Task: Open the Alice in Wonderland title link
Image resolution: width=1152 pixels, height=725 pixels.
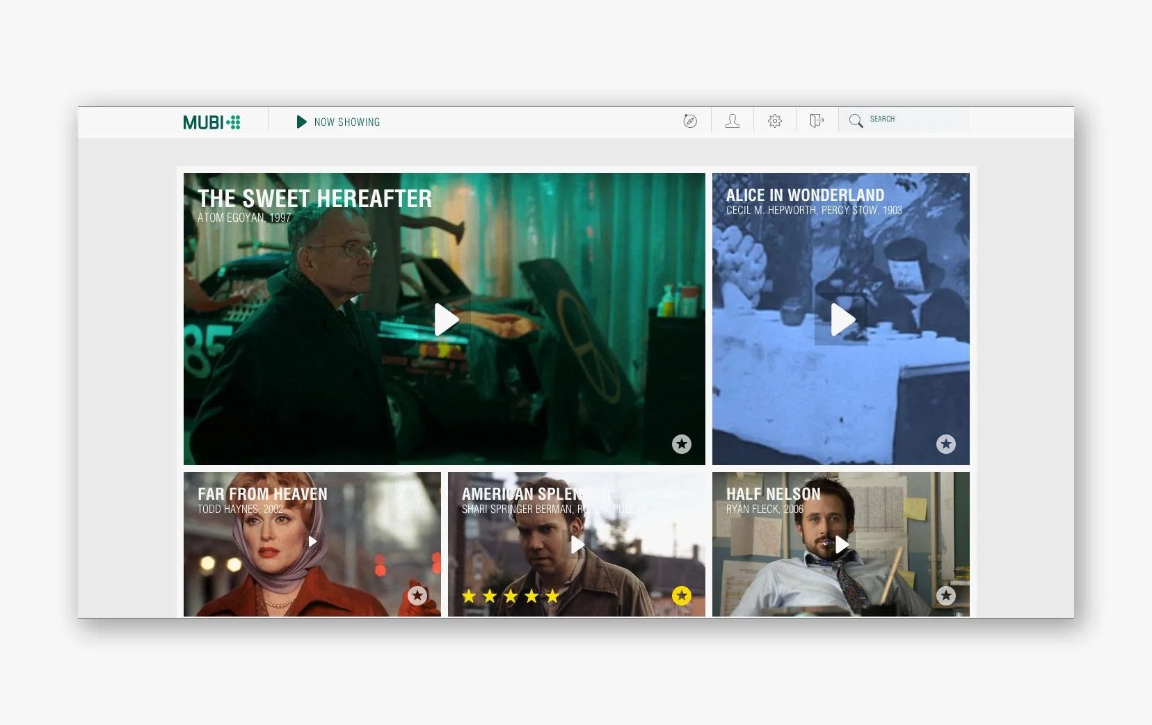Action: click(803, 195)
